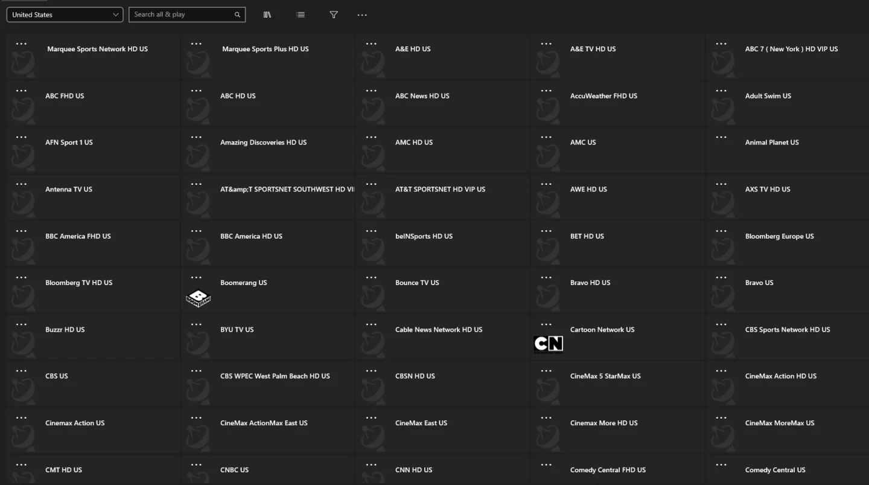Show options dots for Antenna TV US
Image resolution: width=869 pixels, height=485 pixels.
tap(21, 184)
